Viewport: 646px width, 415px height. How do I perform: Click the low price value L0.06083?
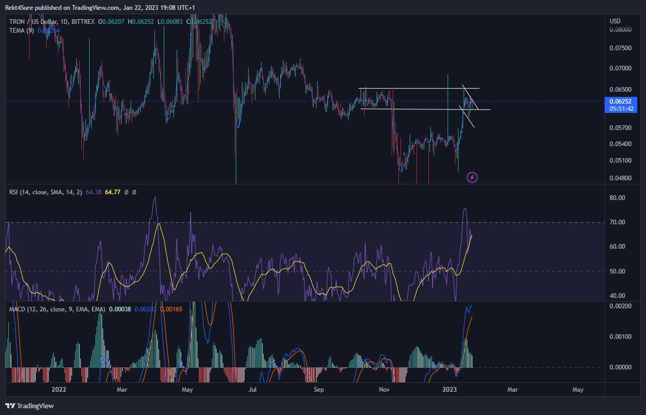coord(170,21)
